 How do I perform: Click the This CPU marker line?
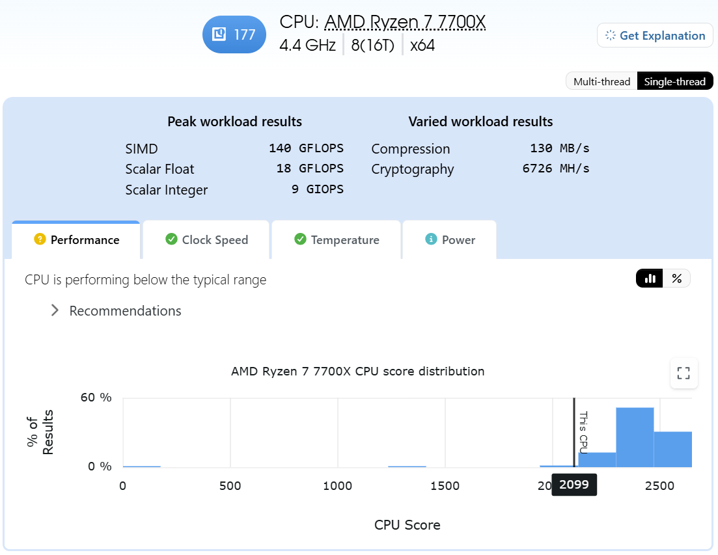click(x=574, y=433)
